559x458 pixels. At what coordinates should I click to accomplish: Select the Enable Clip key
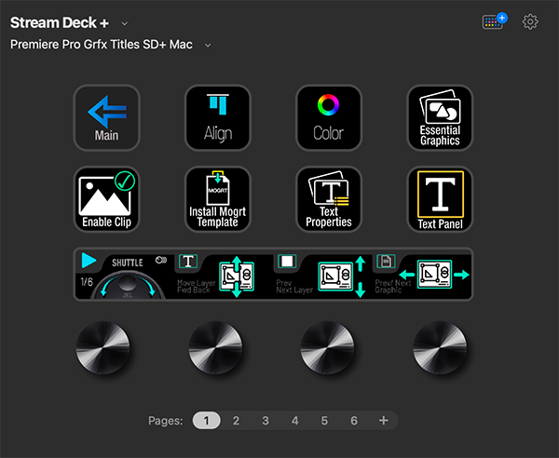pyautogui.click(x=106, y=199)
